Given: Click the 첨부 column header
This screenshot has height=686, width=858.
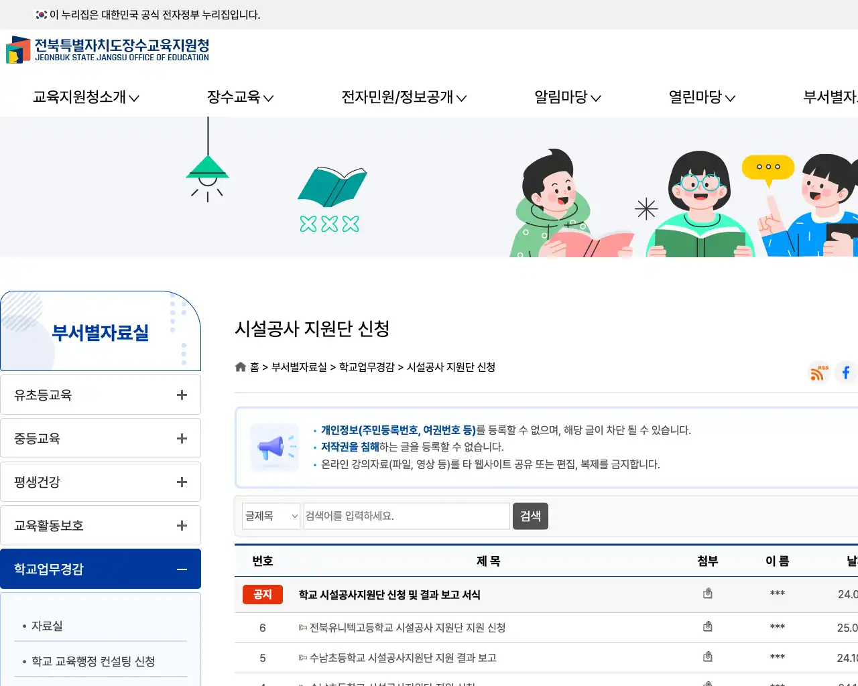Looking at the screenshot, I should 708,561.
